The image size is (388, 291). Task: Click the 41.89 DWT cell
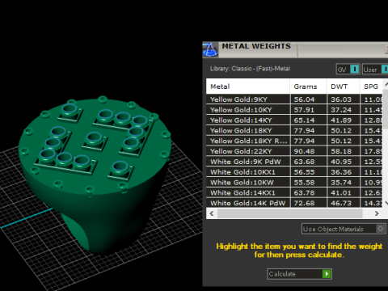point(344,120)
